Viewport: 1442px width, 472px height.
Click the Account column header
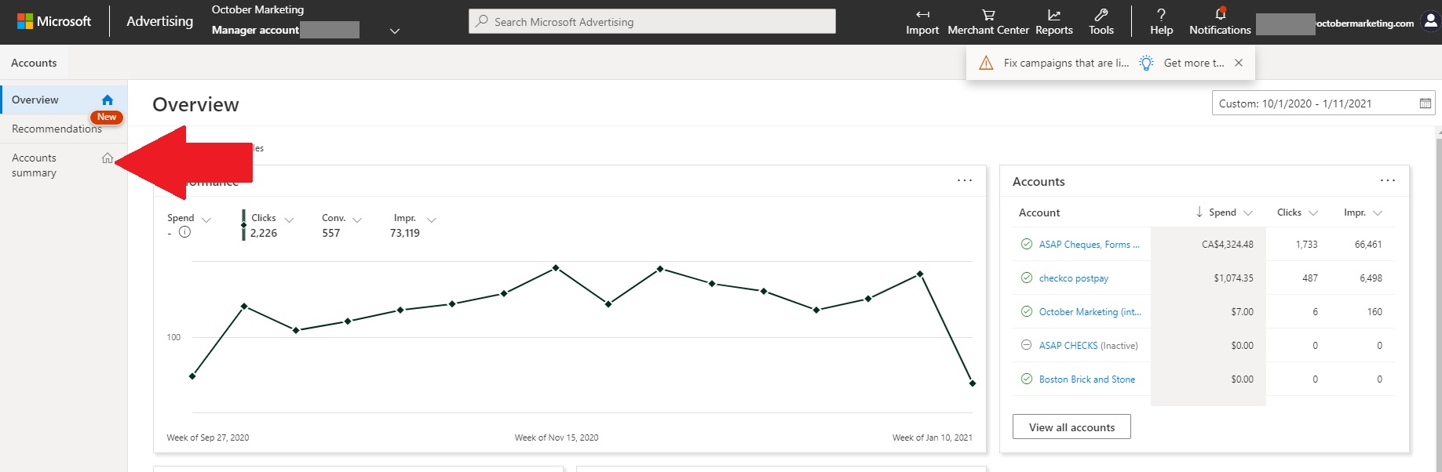1039,212
